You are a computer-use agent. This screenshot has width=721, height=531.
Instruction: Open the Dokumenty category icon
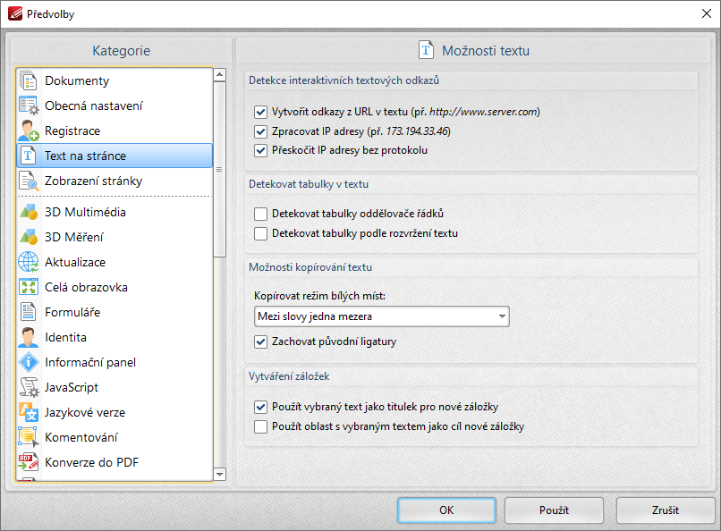tap(29, 80)
